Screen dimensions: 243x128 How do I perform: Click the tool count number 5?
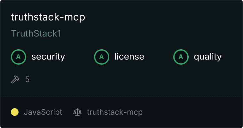click(27, 79)
